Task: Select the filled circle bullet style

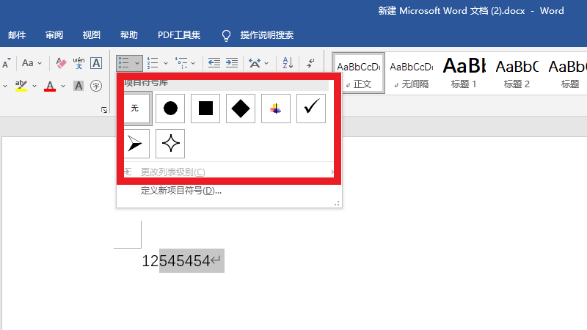Action: [x=170, y=109]
